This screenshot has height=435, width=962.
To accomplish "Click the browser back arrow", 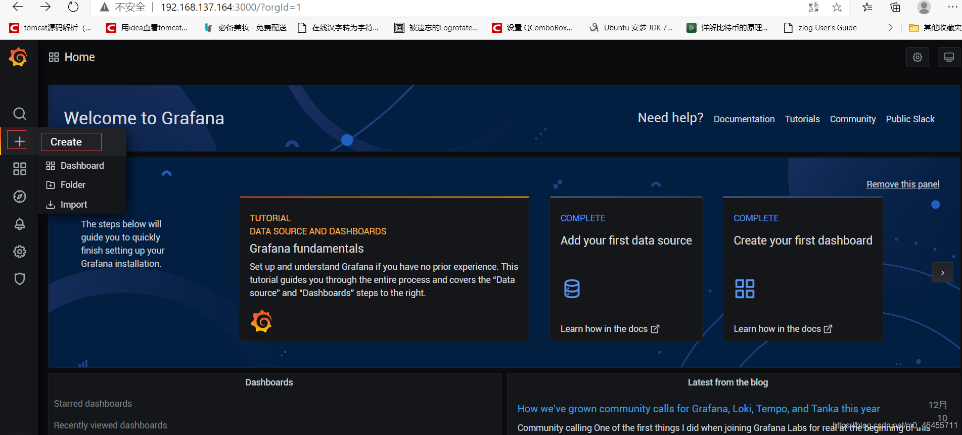I will 18,7.
